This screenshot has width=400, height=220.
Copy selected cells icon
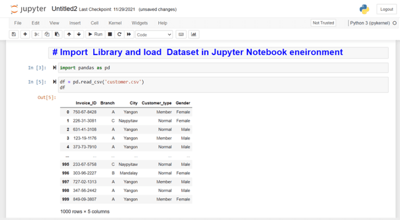(x=46, y=34)
